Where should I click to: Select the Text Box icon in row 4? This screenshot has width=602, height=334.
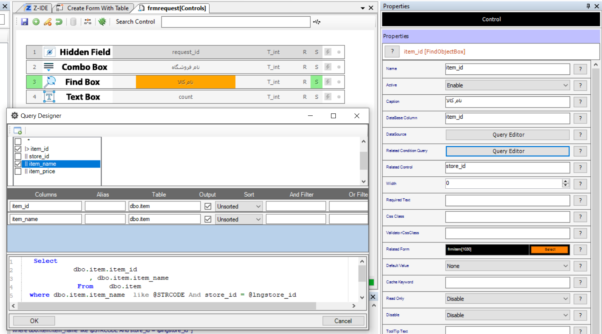pos(49,97)
